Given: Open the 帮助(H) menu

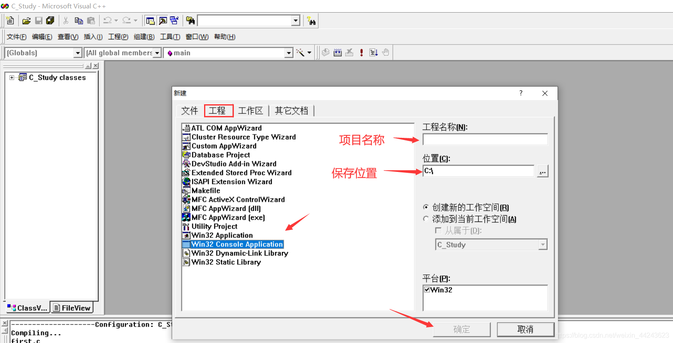Looking at the screenshot, I should pos(225,37).
